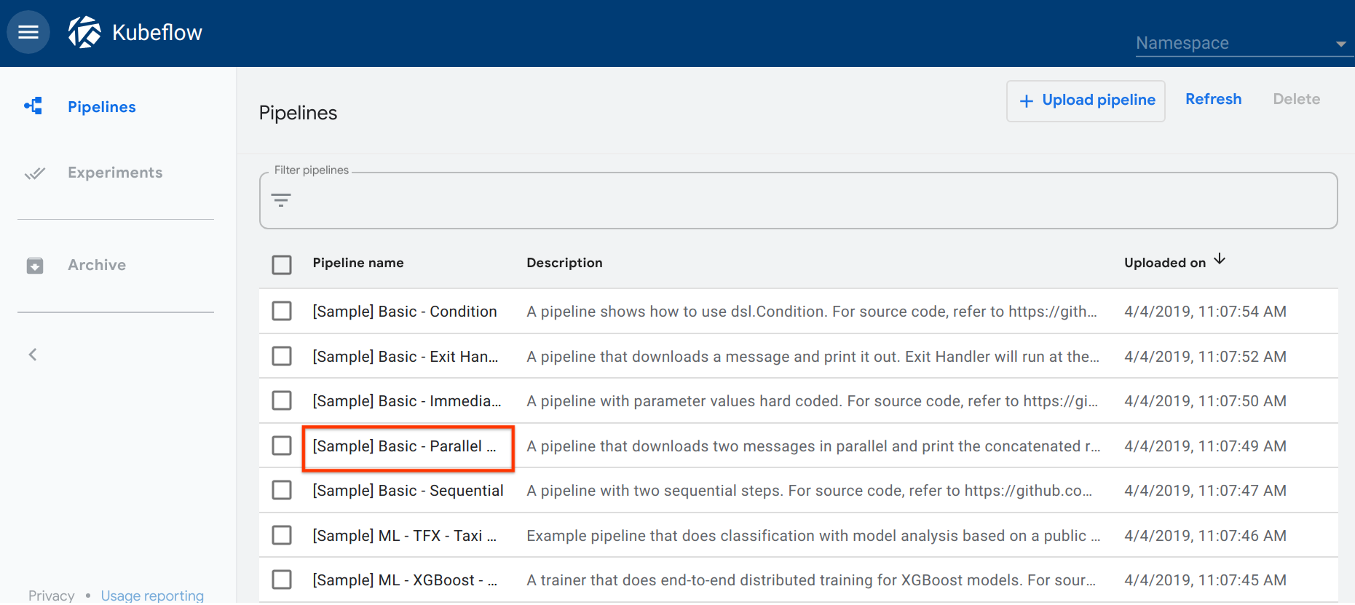Click the Archive box icon
Screen dimensions: 1355x605
coord(34,266)
